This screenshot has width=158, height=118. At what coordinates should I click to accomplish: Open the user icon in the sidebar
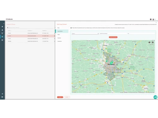coord(2,30)
